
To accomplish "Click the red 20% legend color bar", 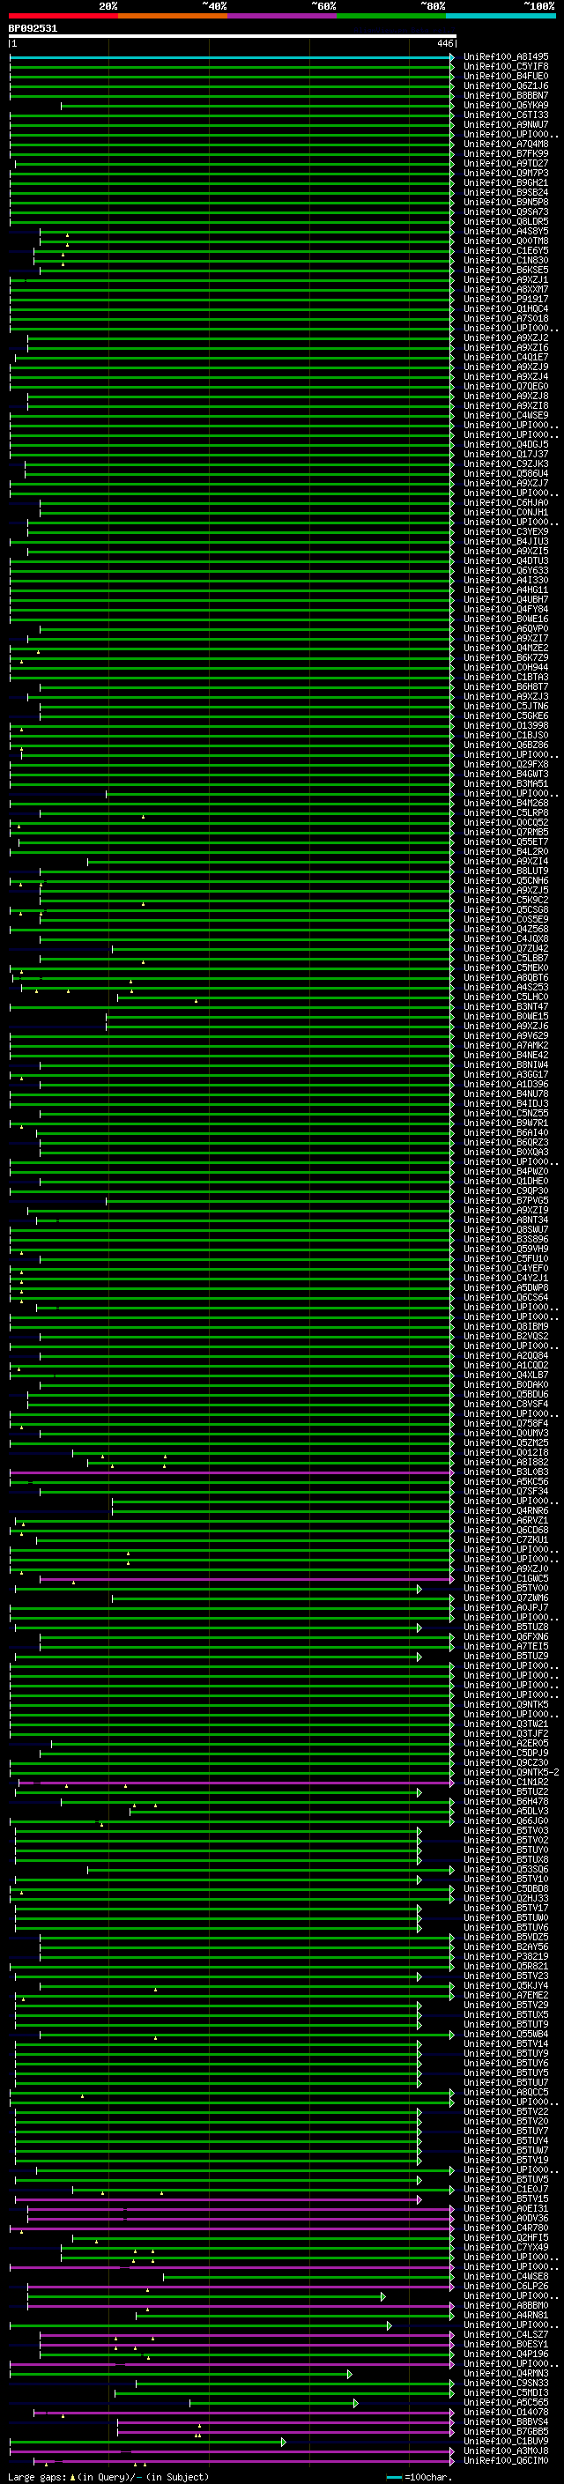I will tap(63, 16).
